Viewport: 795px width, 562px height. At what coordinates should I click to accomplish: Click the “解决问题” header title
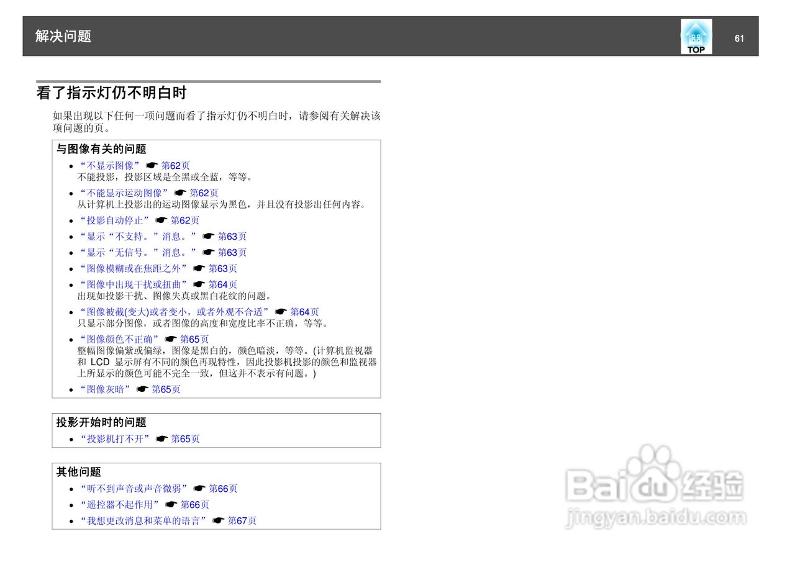pyautogui.click(x=63, y=37)
